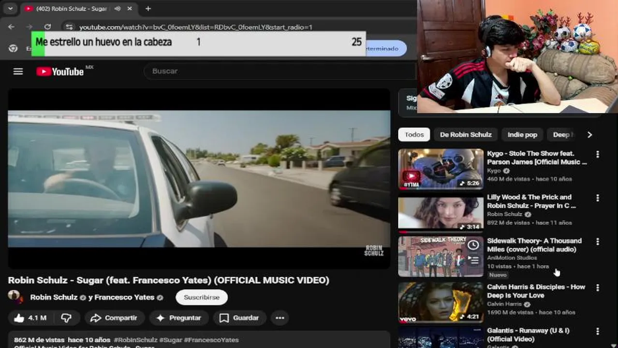Like the video with 4.1 M thumbs up
Screen dimensions: 618x348
click(x=30, y=318)
